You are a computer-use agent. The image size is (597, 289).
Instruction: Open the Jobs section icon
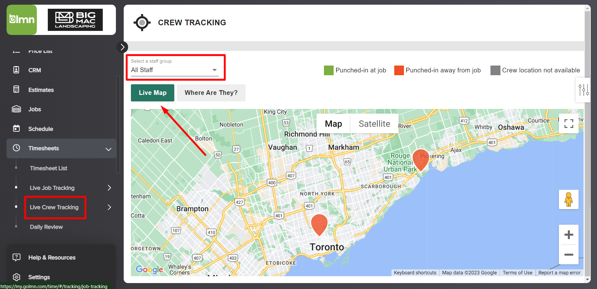[x=16, y=109]
